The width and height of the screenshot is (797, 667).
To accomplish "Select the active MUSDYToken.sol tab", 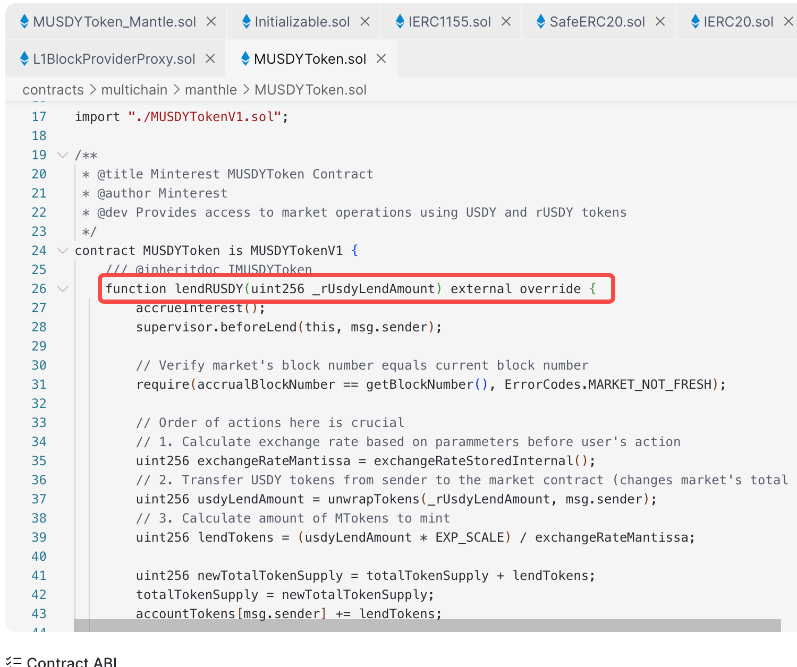I will (x=310, y=59).
